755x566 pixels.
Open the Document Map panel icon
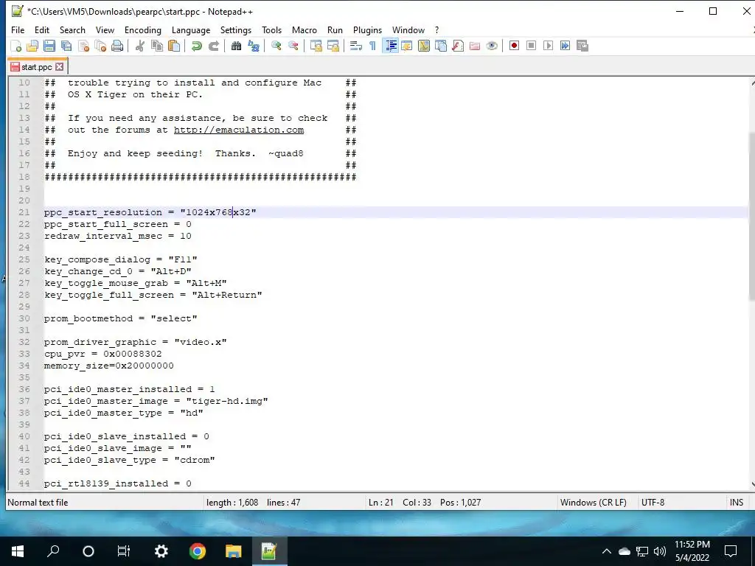tap(424, 46)
